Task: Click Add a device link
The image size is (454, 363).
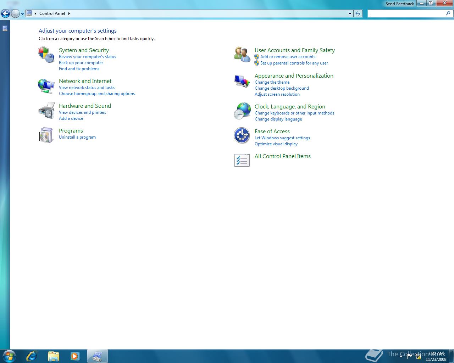Action: [x=71, y=118]
